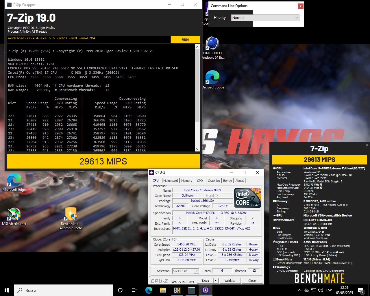Open CPU-Z Tools dropdown arrow

[216, 281]
